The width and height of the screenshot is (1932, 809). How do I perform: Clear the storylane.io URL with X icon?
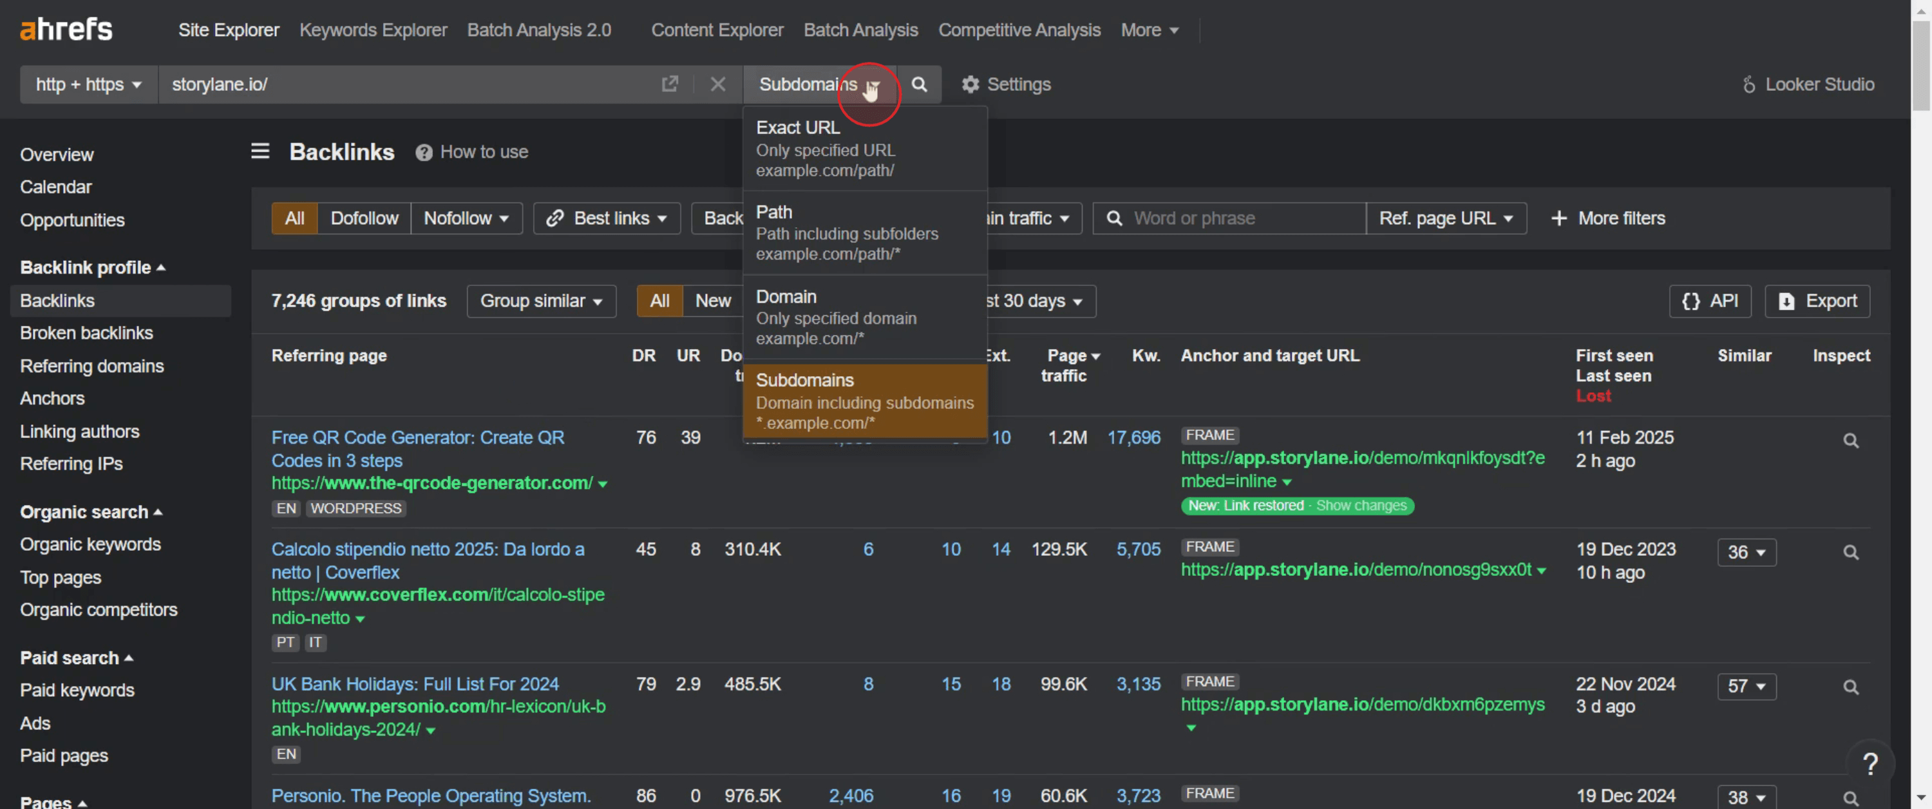click(x=718, y=84)
